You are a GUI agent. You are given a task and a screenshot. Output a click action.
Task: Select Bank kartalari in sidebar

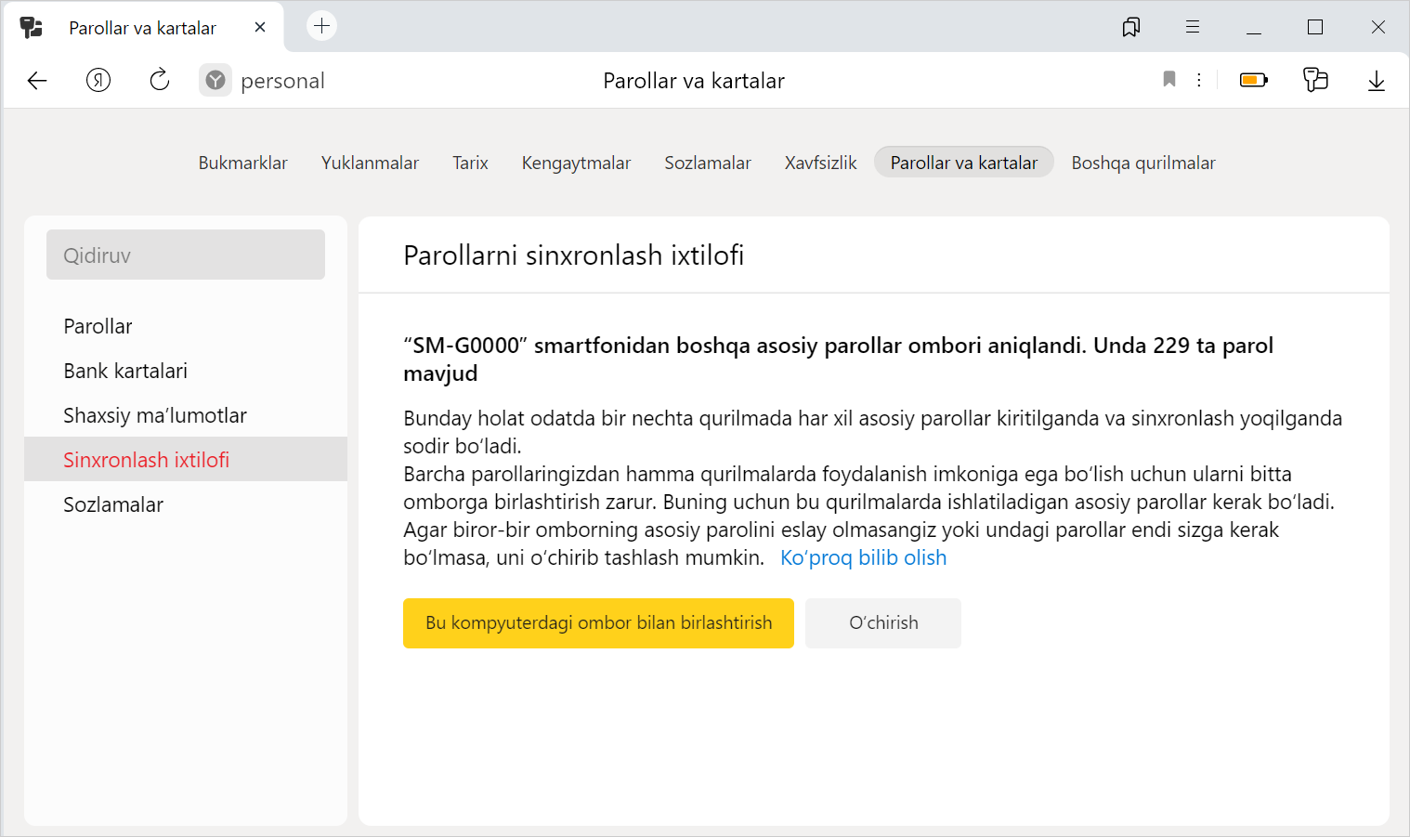[x=125, y=371]
